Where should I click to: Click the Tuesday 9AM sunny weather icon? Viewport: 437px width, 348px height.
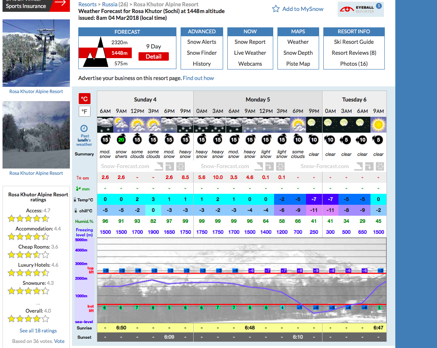[378, 125]
